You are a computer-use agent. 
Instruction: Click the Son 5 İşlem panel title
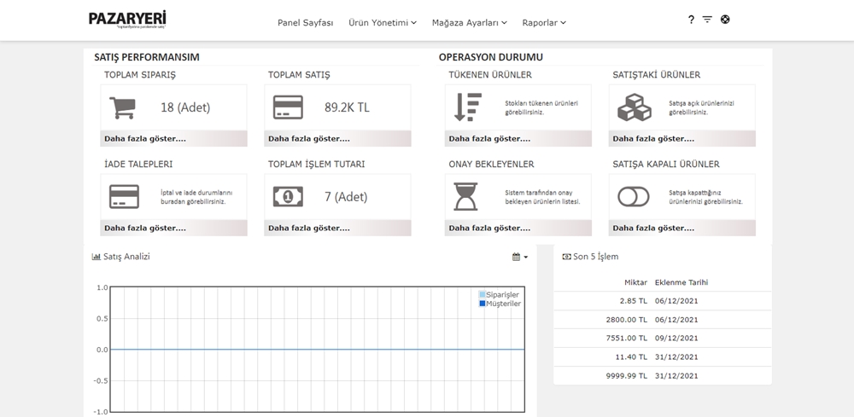[595, 257]
